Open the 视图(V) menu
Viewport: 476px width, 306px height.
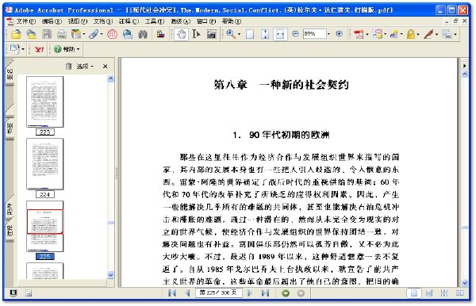click(x=78, y=21)
